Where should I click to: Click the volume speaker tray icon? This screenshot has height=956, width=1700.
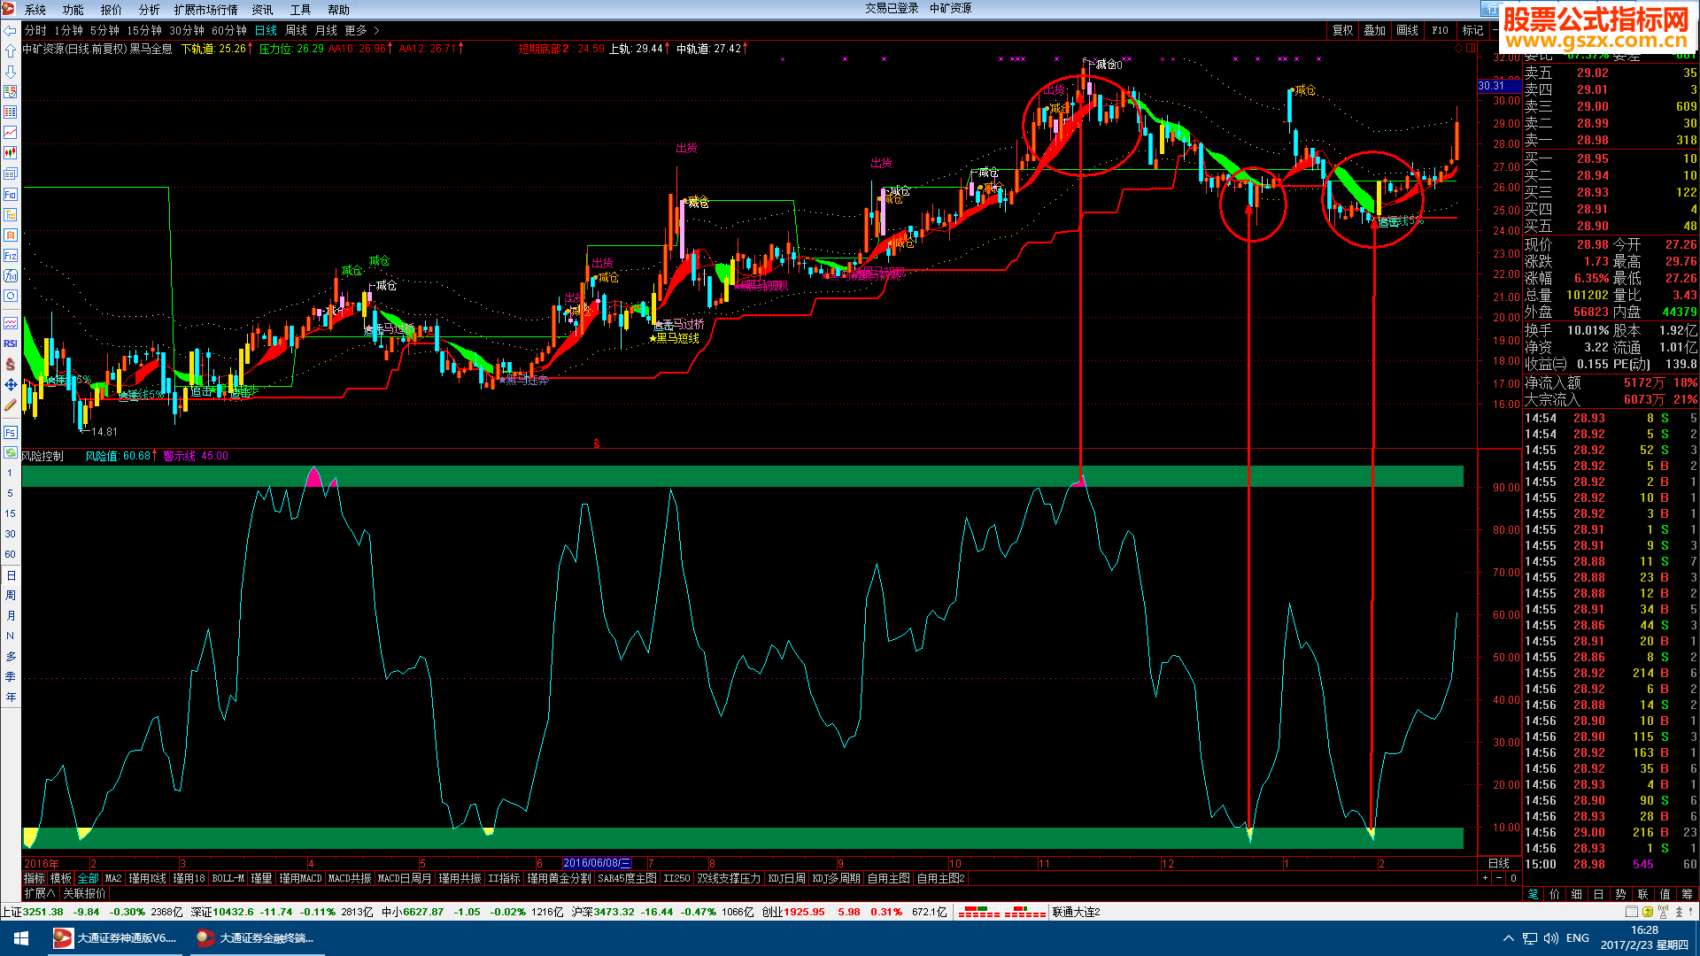click(1551, 938)
